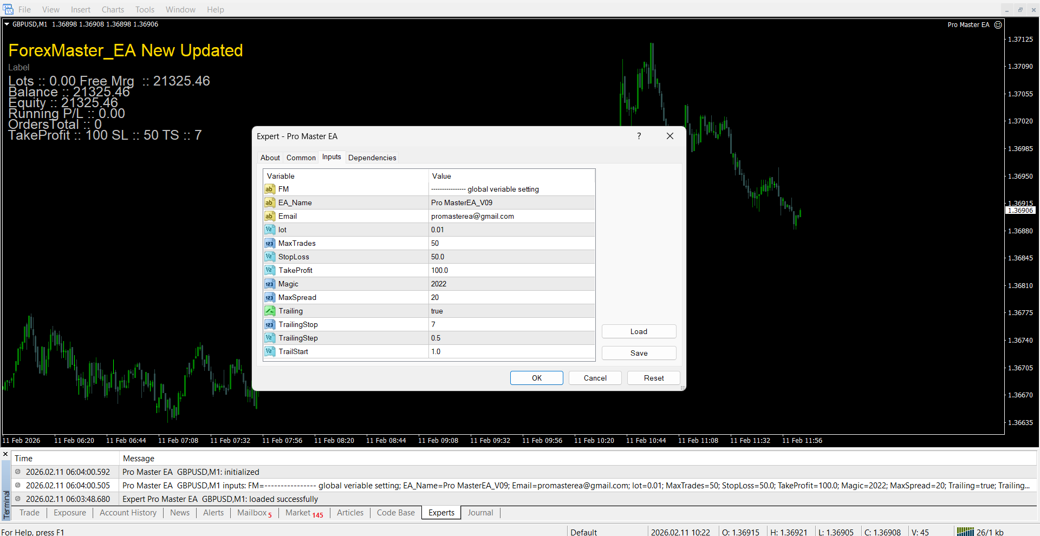Click the Reset button

pyautogui.click(x=653, y=378)
